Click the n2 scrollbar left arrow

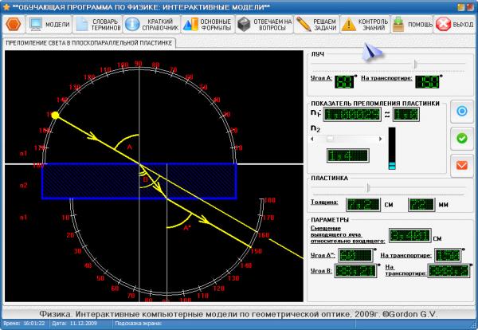coord(312,139)
